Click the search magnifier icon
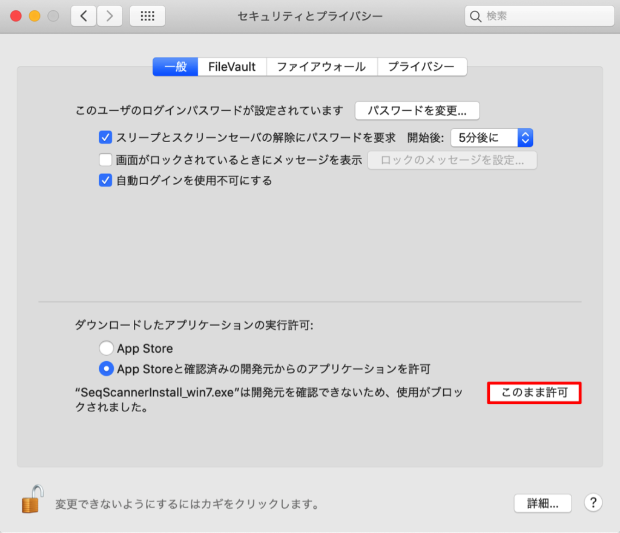This screenshot has height=533, width=620. (x=475, y=16)
